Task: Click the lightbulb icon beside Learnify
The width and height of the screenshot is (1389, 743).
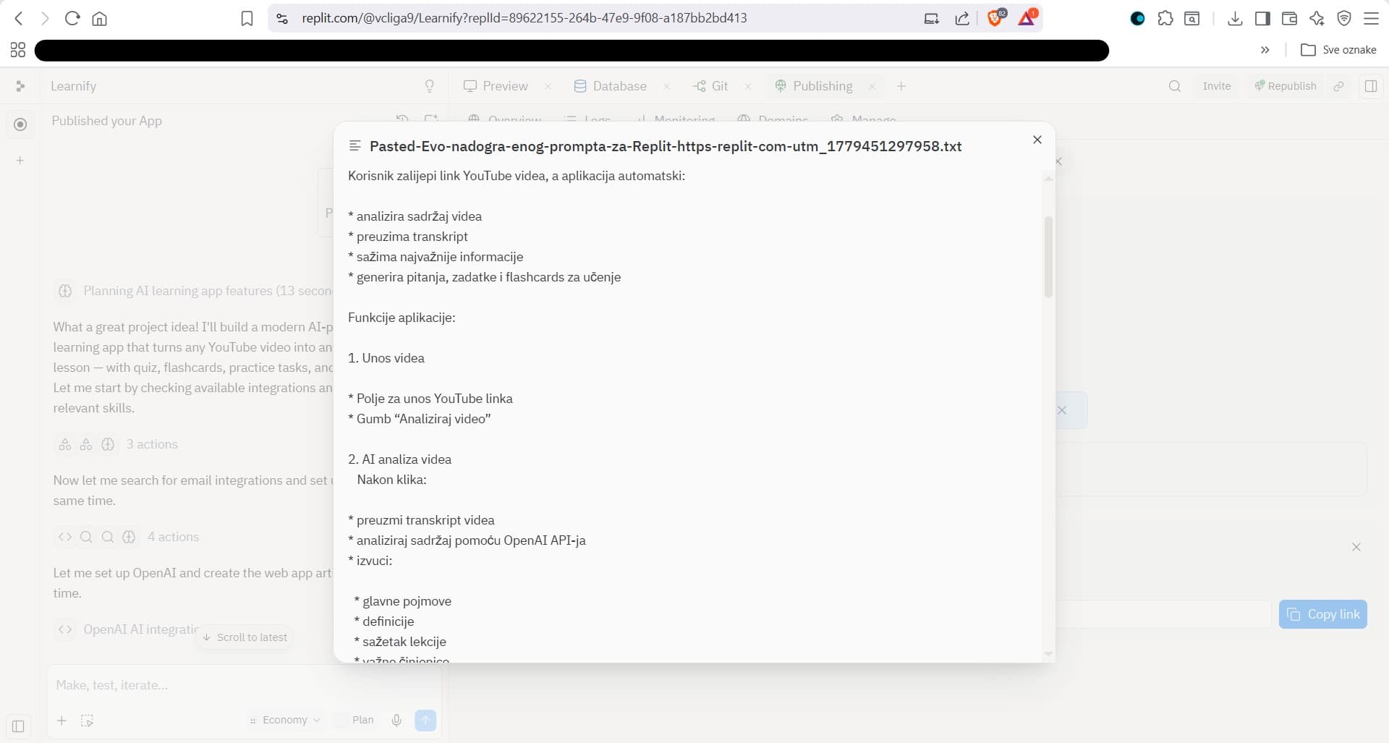Action: [x=429, y=86]
